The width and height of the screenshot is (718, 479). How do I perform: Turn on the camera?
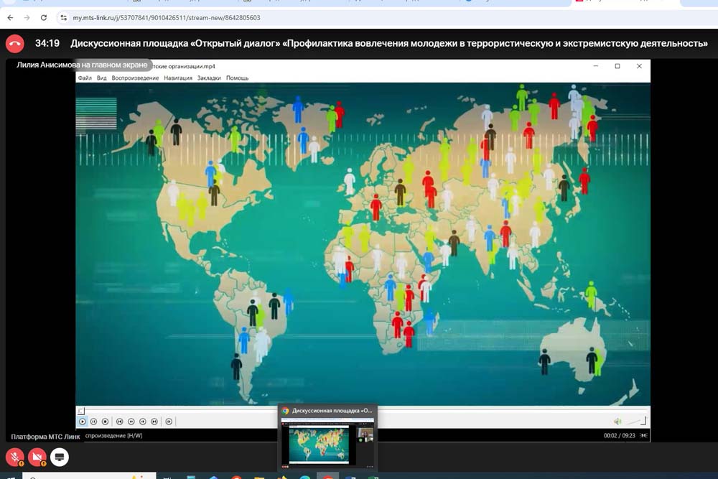tap(37, 457)
